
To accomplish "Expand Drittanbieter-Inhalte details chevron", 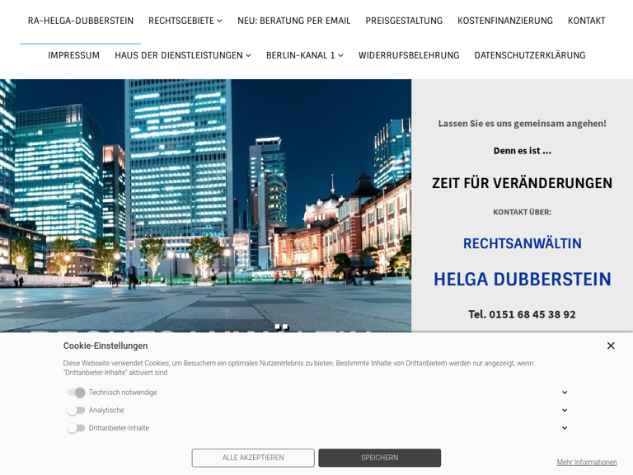I will pos(565,428).
